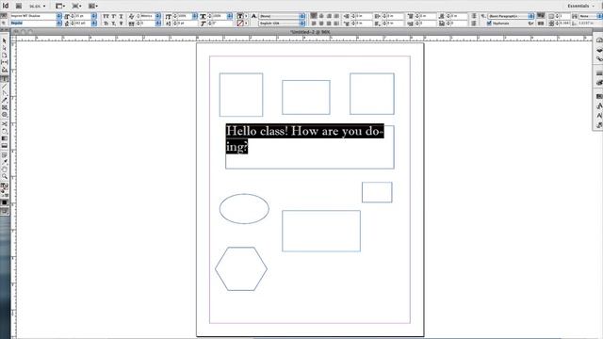Toggle Small Caps formatting
This screenshot has height=339, width=603.
click(x=106, y=24)
